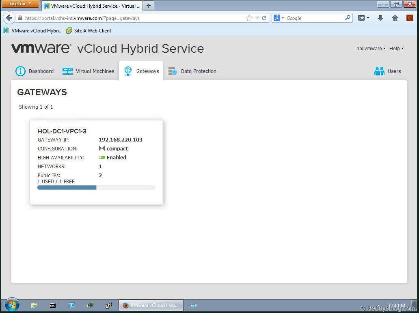419x313 pixels.
Task: Reload the page
Action: (264, 18)
